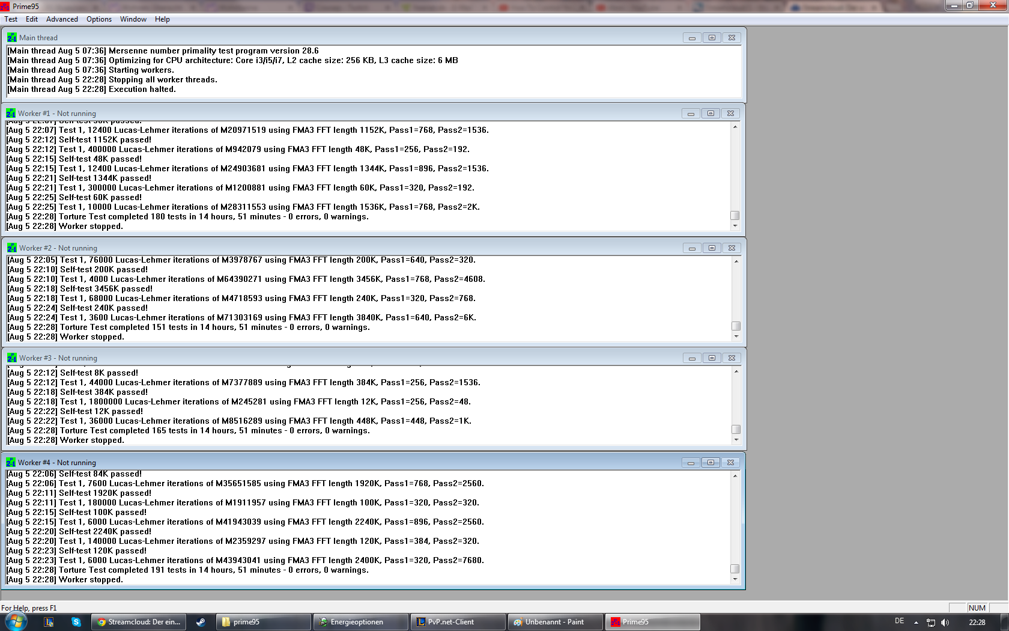Maximize the Worker #2 child window
The width and height of the screenshot is (1009, 631).
[x=712, y=248]
